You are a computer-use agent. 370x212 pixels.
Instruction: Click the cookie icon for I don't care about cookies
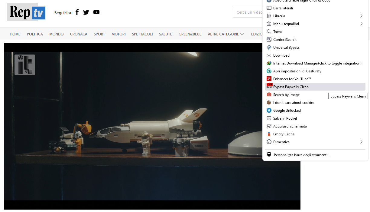click(269, 103)
